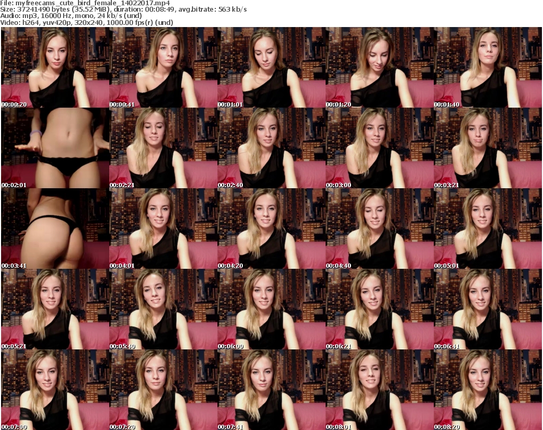The height and width of the screenshot is (430, 543).
Task: Select the frame at 00:03:41
Action: pyautogui.click(x=55, y=229)
